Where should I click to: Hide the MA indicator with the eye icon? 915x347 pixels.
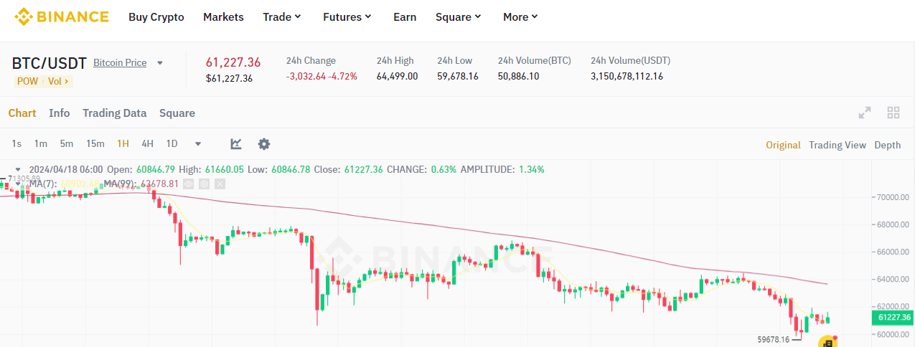189,184
